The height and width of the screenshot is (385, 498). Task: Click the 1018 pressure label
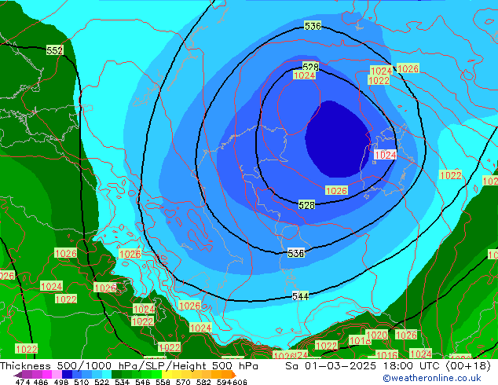click(x=360, y=340)
